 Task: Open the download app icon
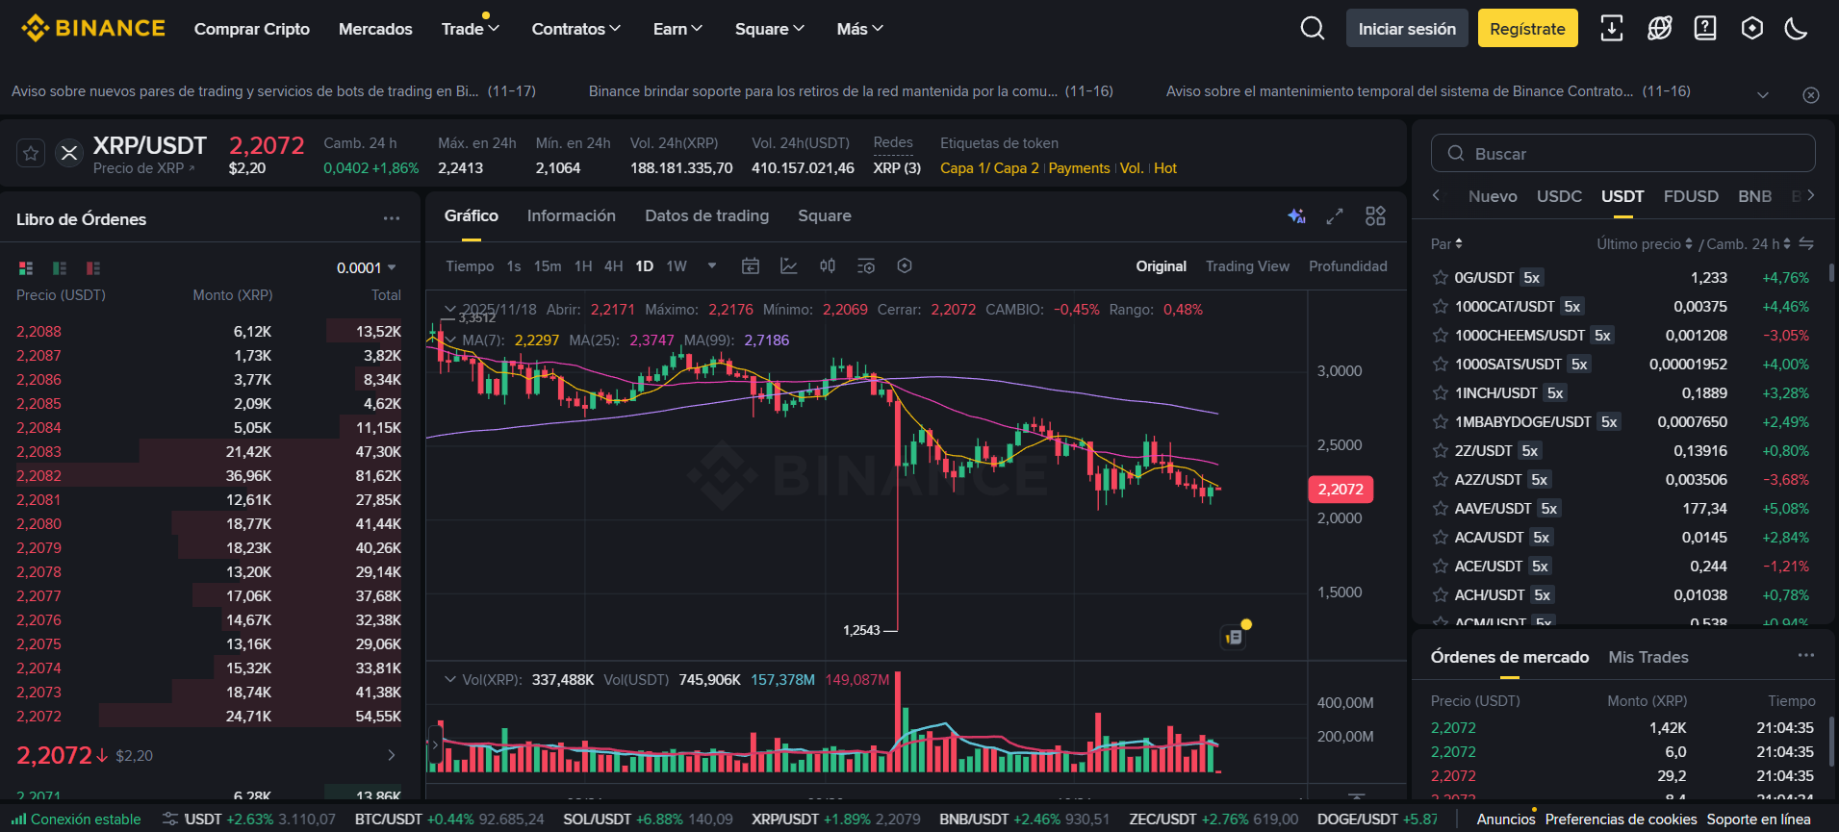pos(1611,29)
